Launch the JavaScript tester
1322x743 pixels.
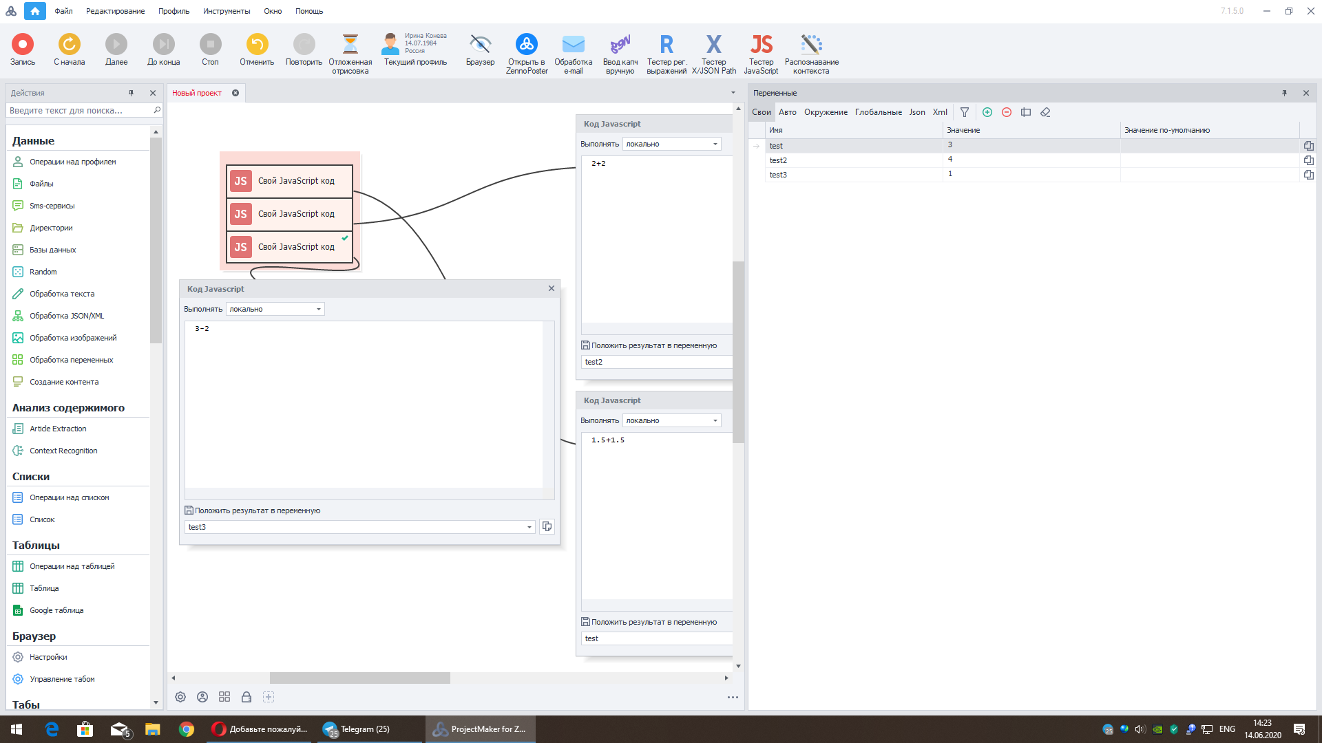point(761,54)
